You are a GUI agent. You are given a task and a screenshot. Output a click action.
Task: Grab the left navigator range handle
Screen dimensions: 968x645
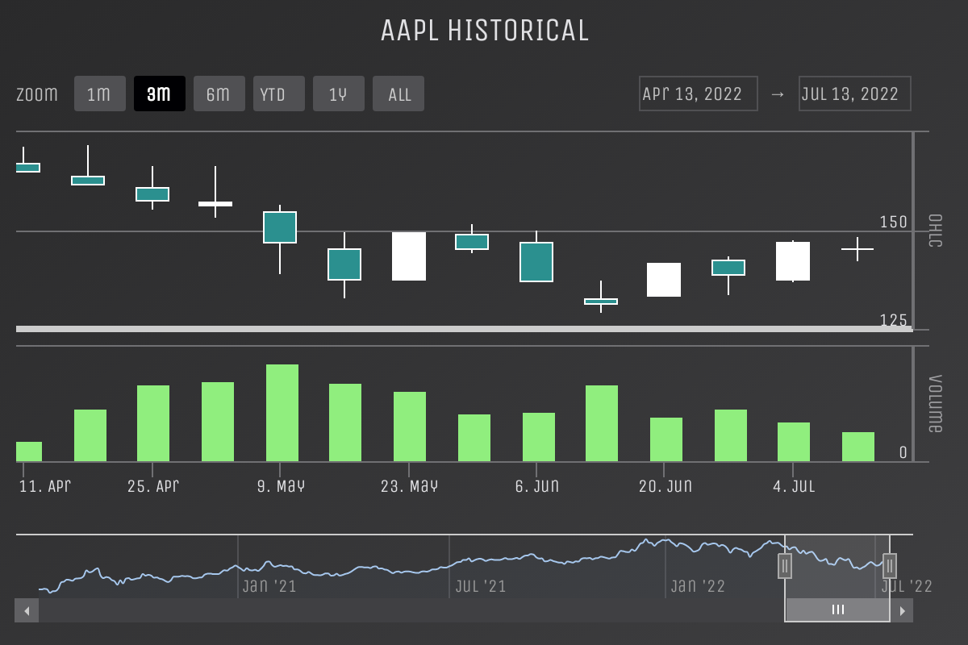coord(785,566)
